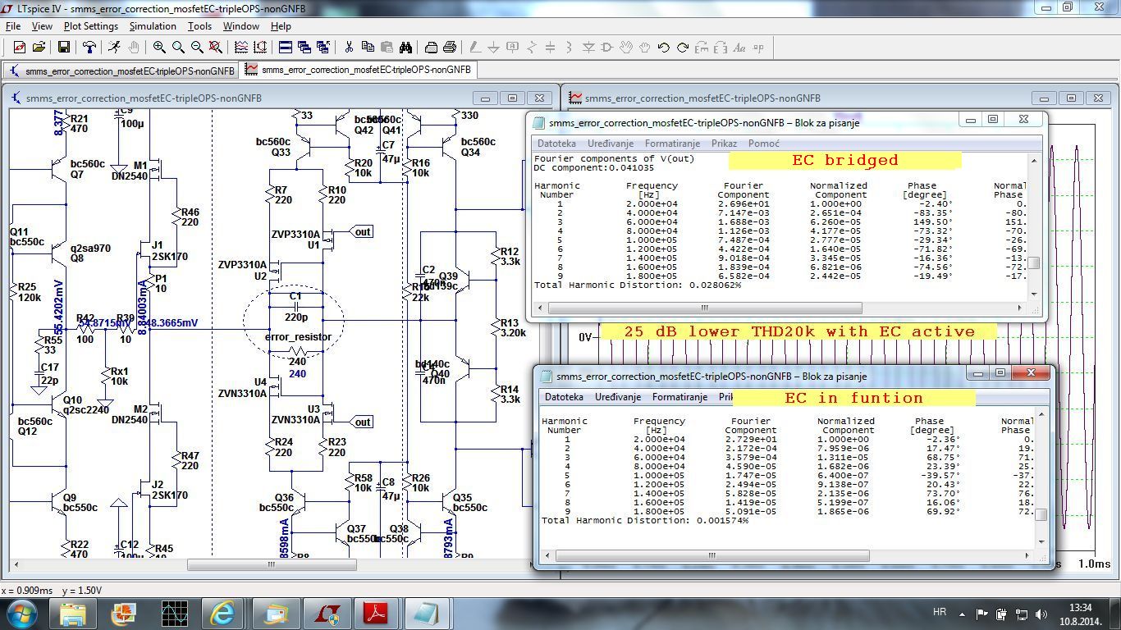Open the Tools menu
Image resolution: width=1121 pixels, height=630 pixels.
pos(199,26)
